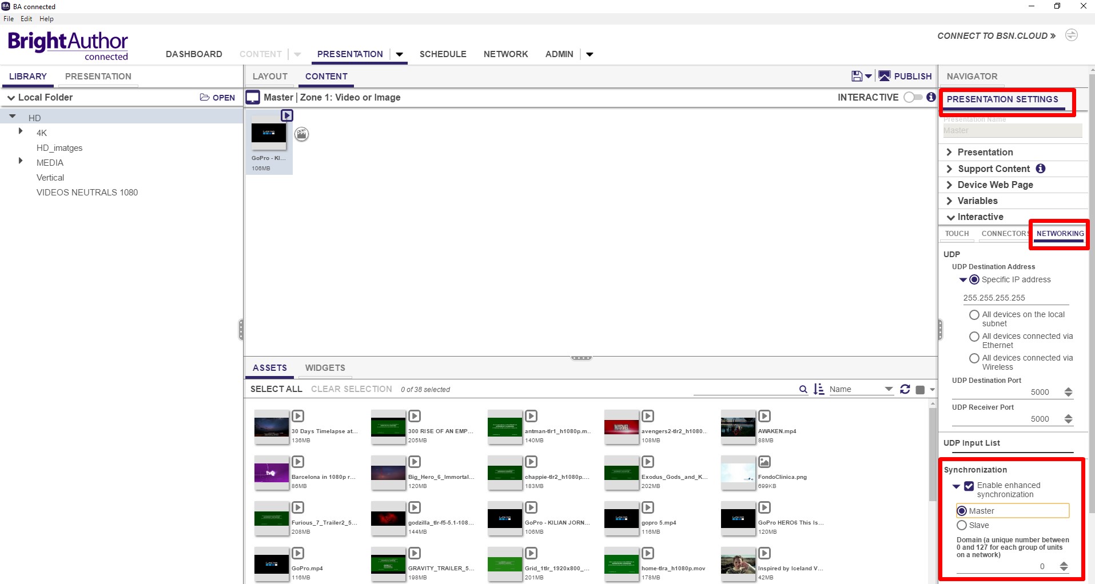Click play icon on Barcelona in 1080p
The width and height of the screenshot is (1095, 584).
298,462
